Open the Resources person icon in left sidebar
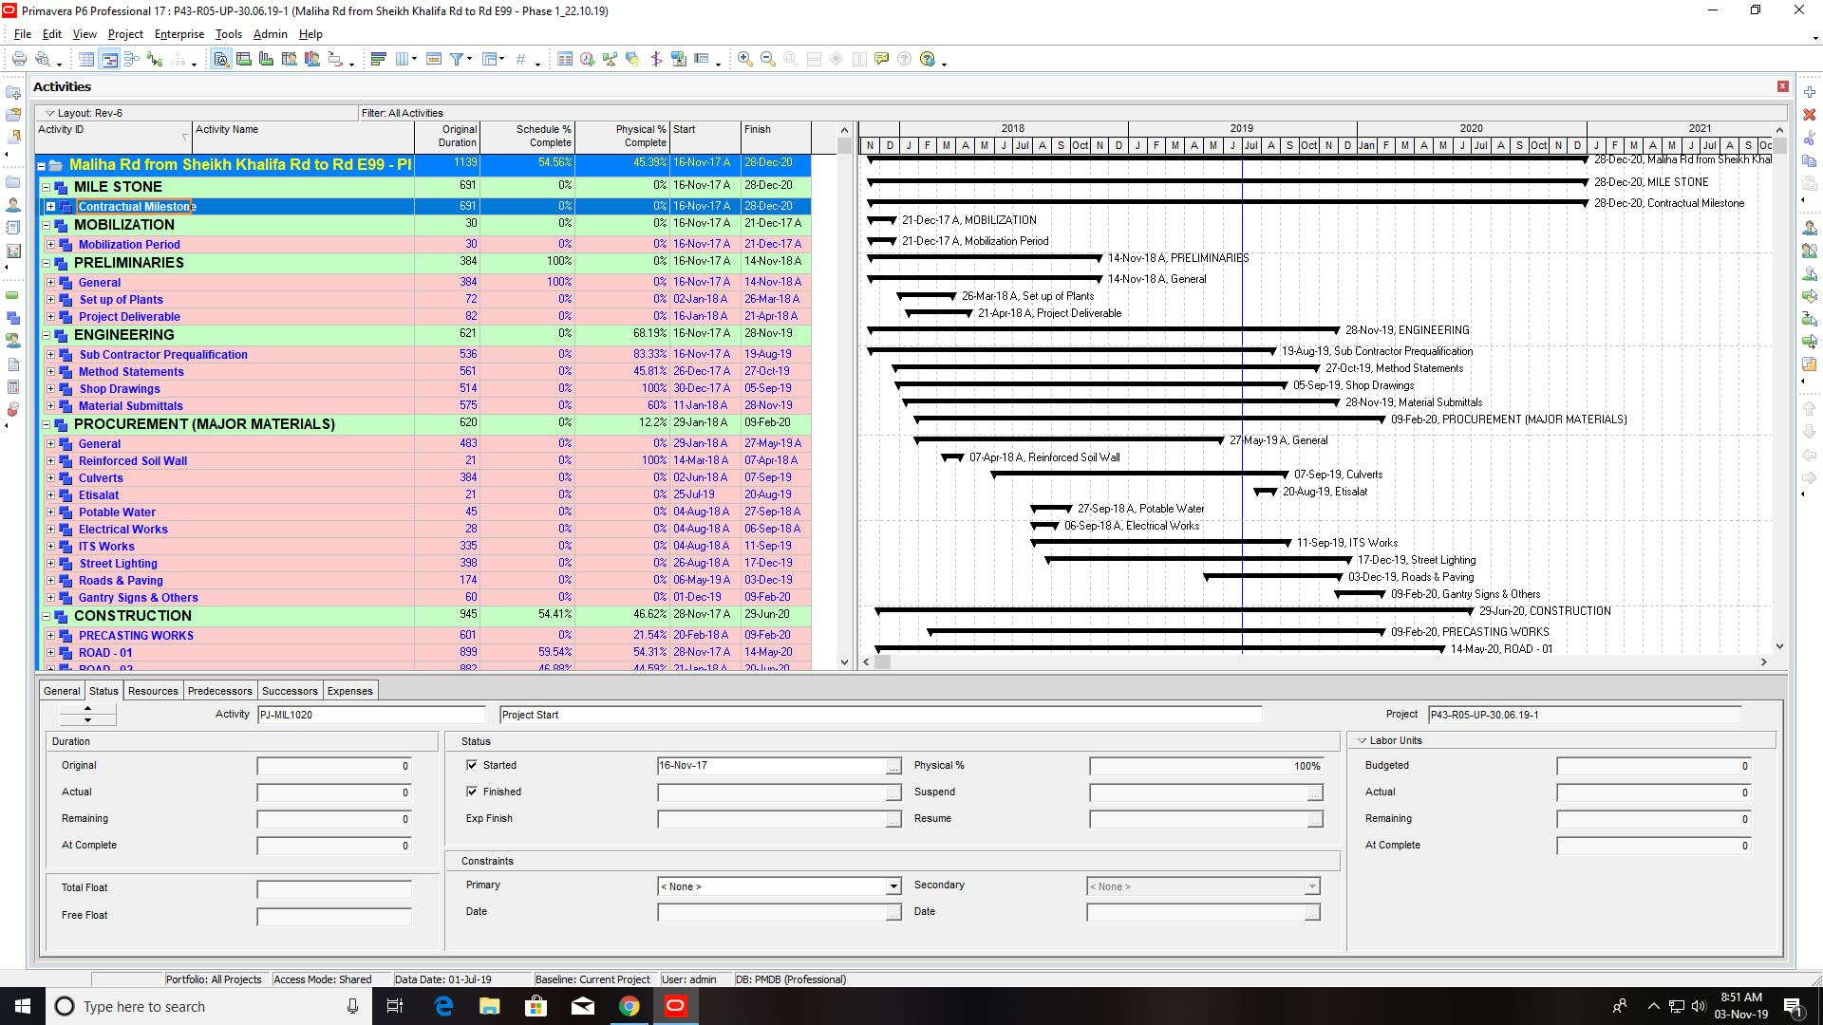This screenshot has height=1025, width=1823. coord(13,205)
